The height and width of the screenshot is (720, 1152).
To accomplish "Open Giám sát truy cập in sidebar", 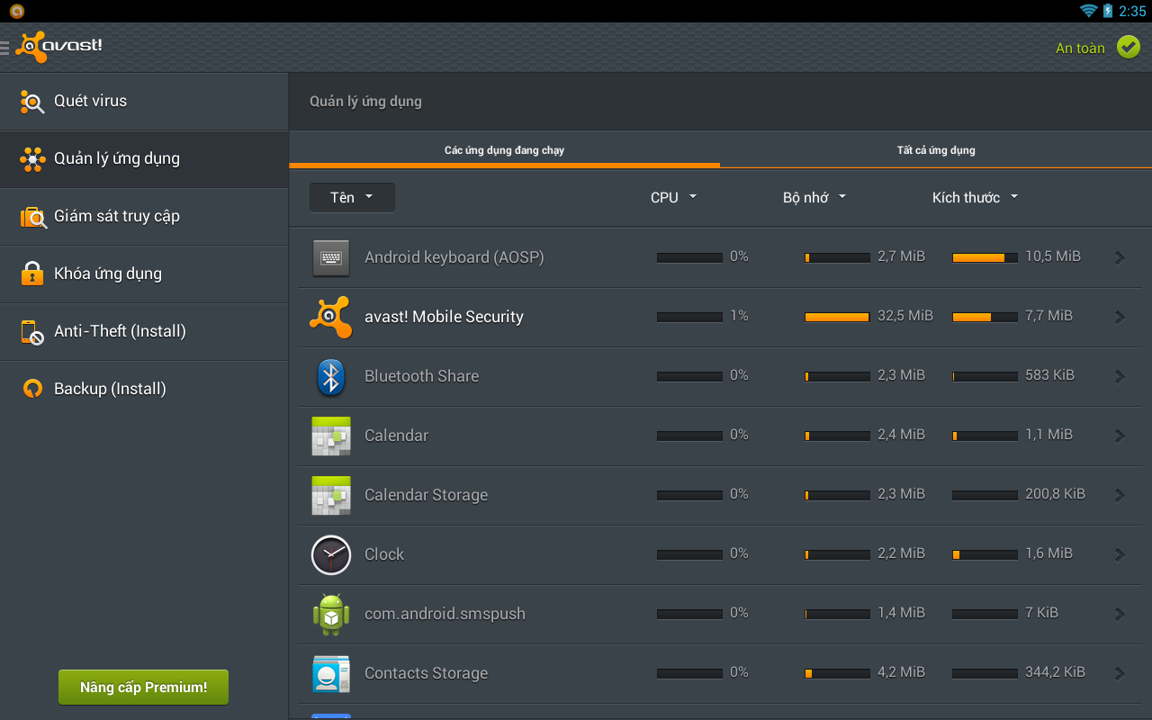I will [144, 217].
